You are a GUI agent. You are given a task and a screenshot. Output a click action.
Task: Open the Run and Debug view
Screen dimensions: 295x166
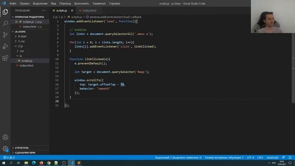coord(5,46)
